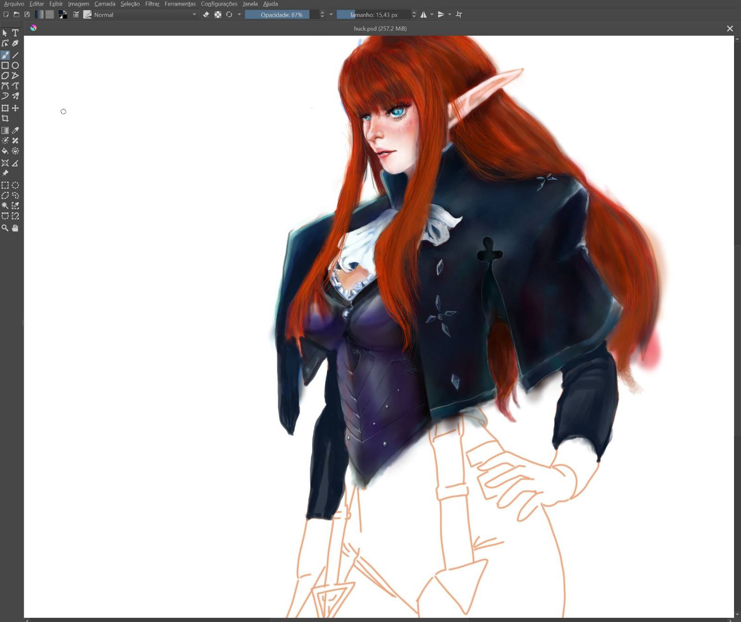Select the Text tool

[x=15, y=33]
